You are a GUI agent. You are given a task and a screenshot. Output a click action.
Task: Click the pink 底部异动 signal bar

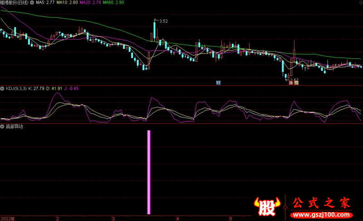click(x=149, y=172)
